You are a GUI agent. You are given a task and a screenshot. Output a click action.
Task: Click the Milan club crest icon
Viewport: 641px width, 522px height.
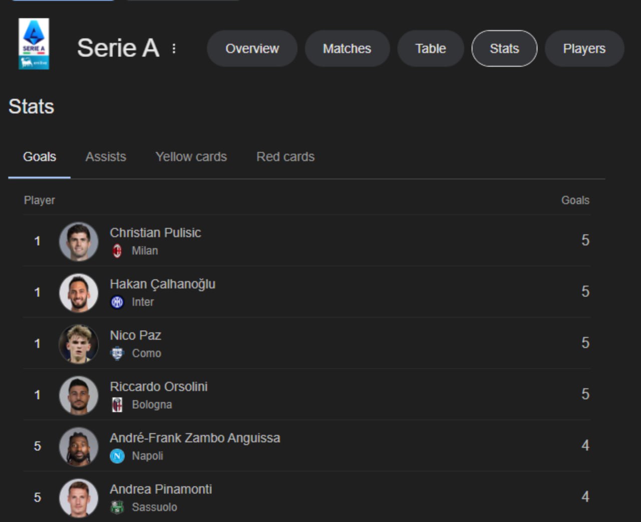coord(117,250)
